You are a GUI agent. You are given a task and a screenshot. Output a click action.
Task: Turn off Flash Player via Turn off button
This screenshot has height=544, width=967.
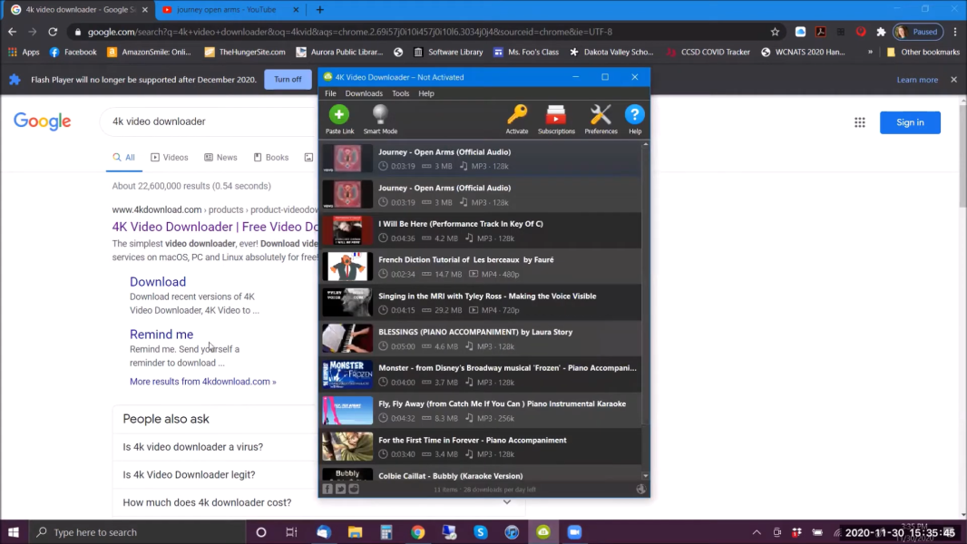288,80
